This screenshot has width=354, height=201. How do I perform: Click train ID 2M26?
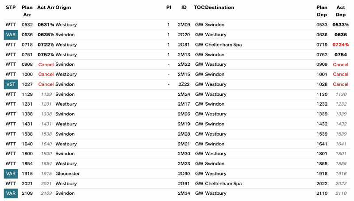(184, 114)
